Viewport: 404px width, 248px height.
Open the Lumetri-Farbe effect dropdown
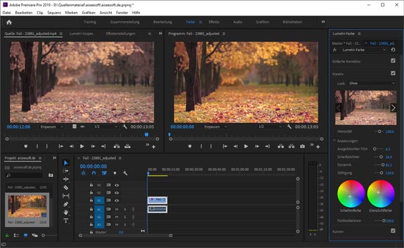(x=364, y=50)
